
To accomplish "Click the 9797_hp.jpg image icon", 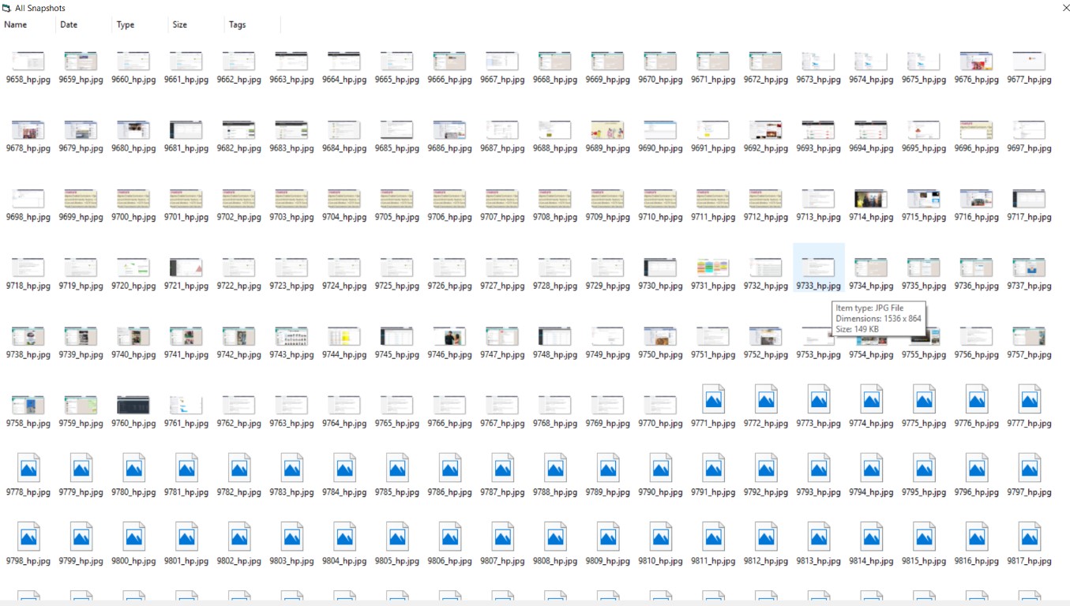I will point(1030,469).
